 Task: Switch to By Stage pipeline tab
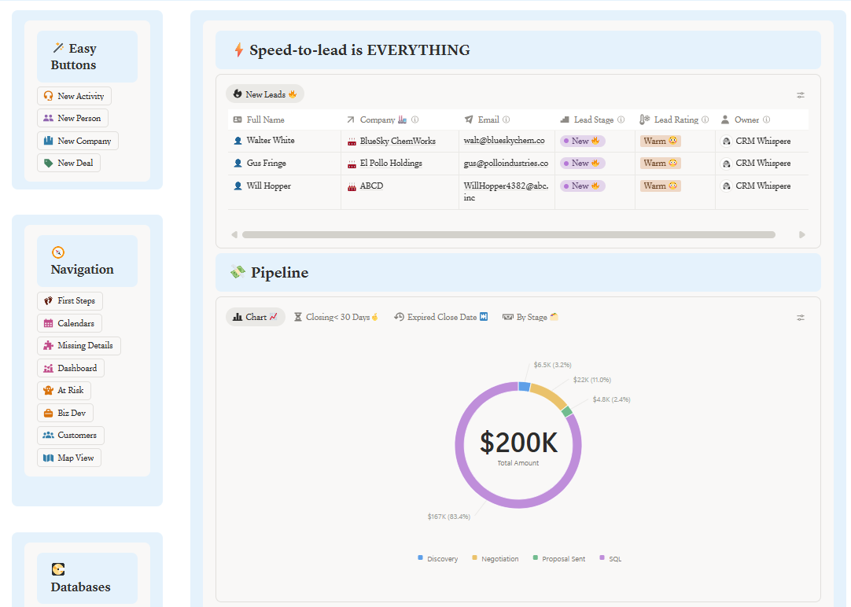pos(530,318)
